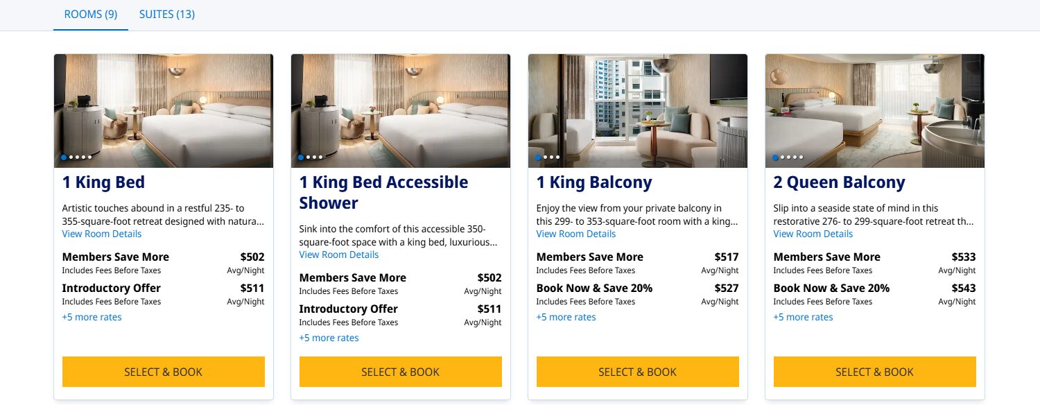This screenshot has width=1040, height=405.
Task: Jump to last carousel dot on 1 King Bed photo
Action: tap(89, 157)
